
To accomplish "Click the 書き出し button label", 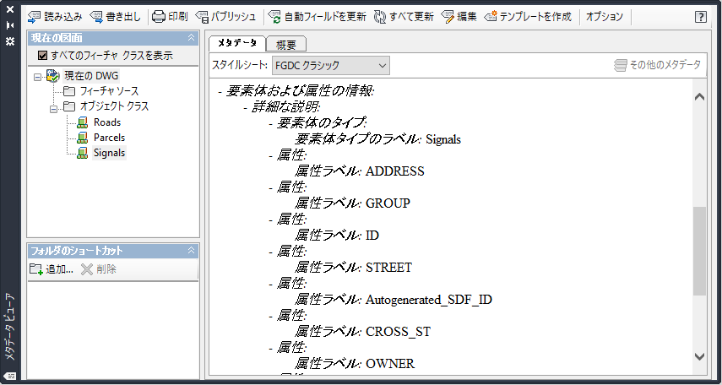I will pos(123,17).
